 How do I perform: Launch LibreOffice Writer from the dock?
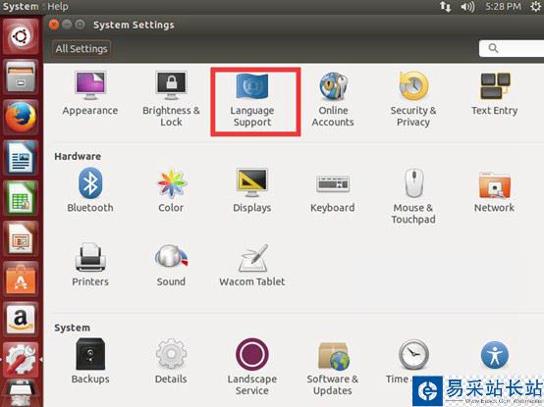[x=21, y=158]
